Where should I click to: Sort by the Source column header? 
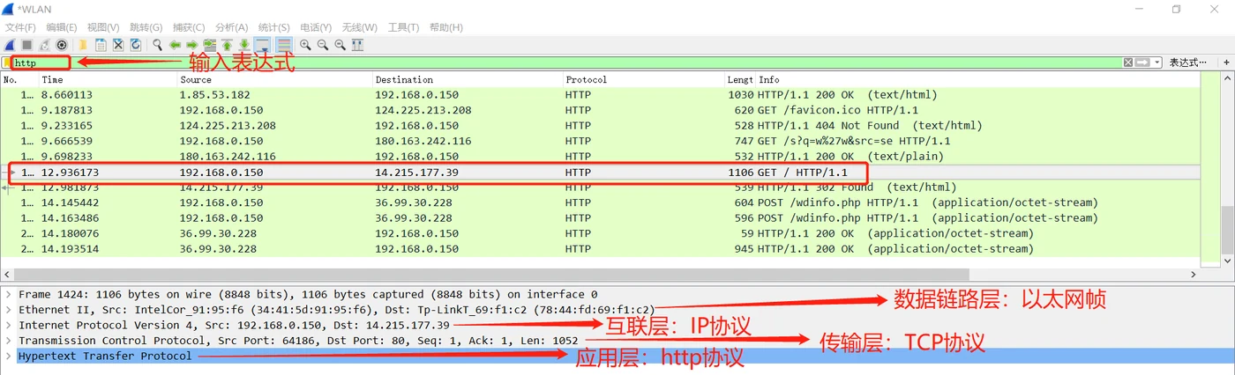pos(274,79)
